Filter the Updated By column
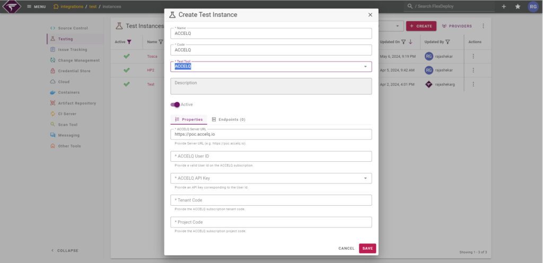This screenshot has height=263, width=543. tap(448, 42)
